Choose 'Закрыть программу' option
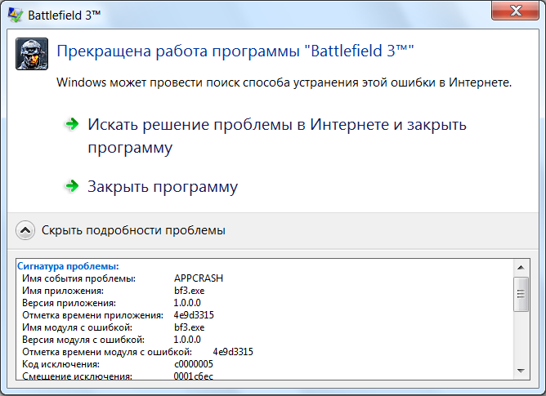 (163, 186)
